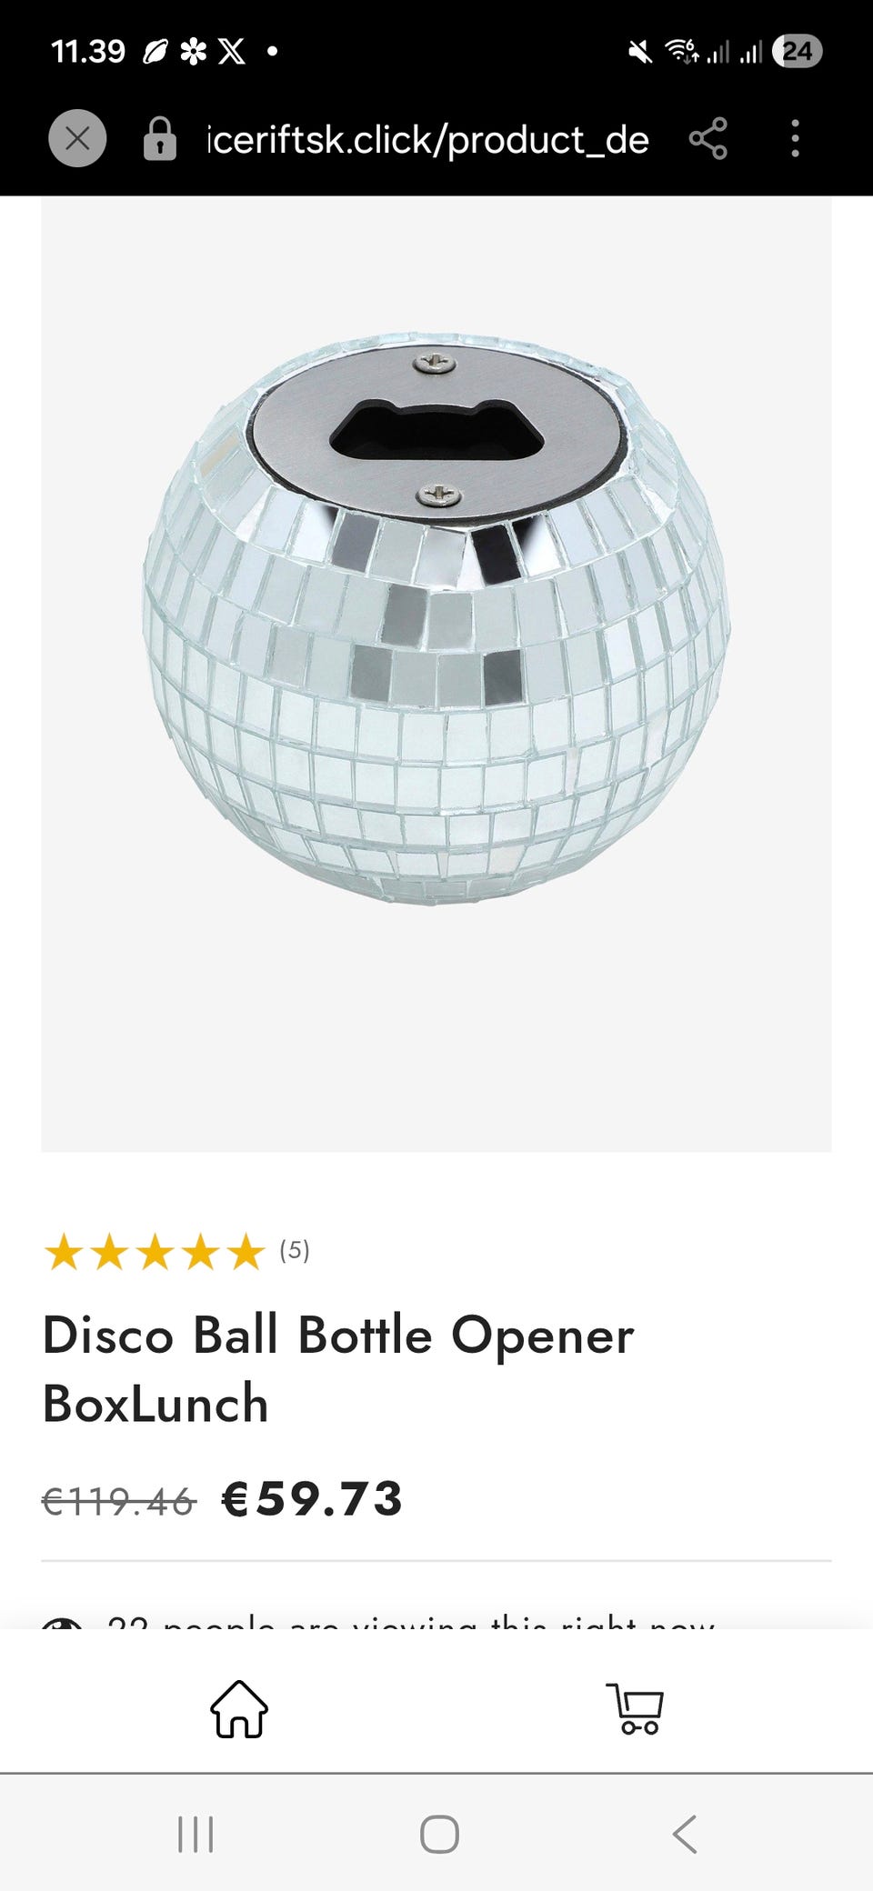Open the shopping cart icon
The width and height of the screenshot is (873, 1891).
[x=635, y=1708]
